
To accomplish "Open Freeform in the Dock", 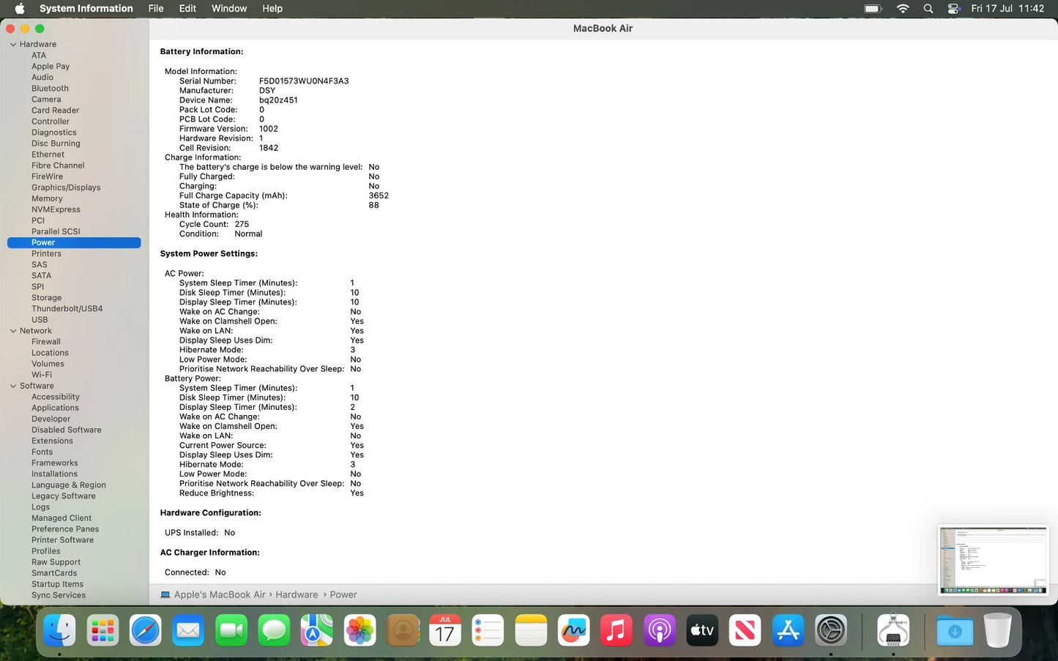I will [x=574, y=630].
